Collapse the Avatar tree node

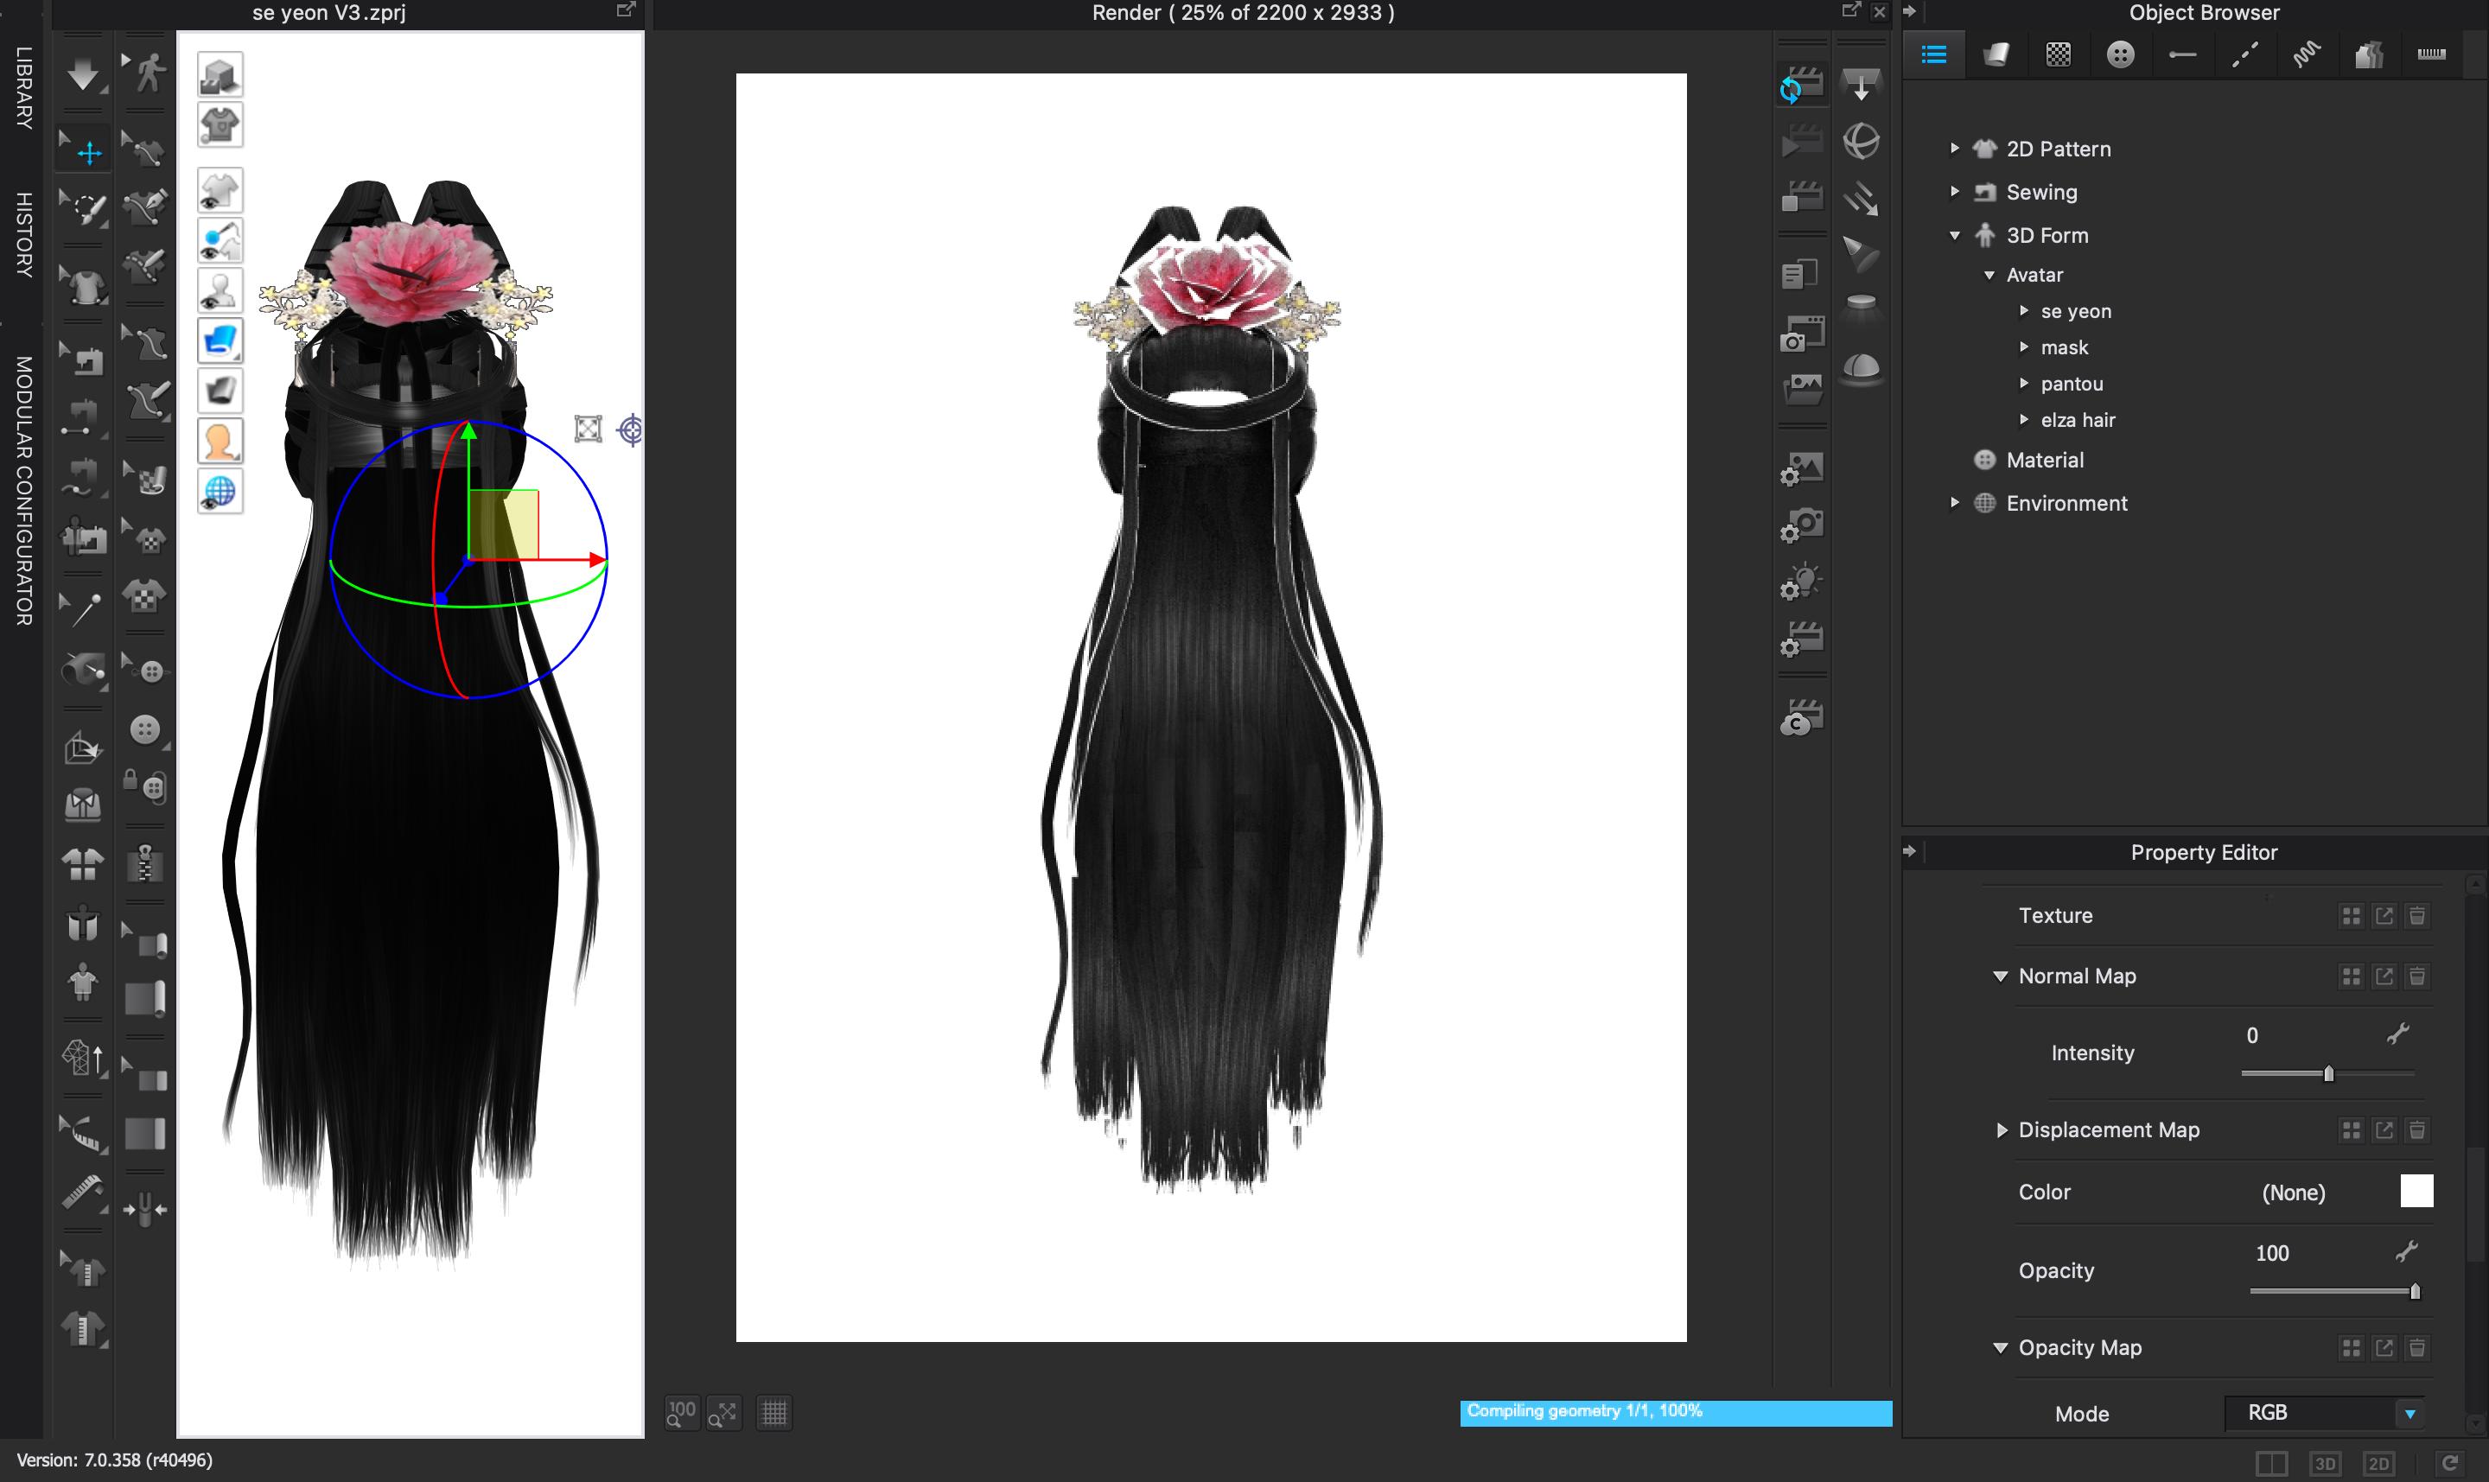[1989, 275]
